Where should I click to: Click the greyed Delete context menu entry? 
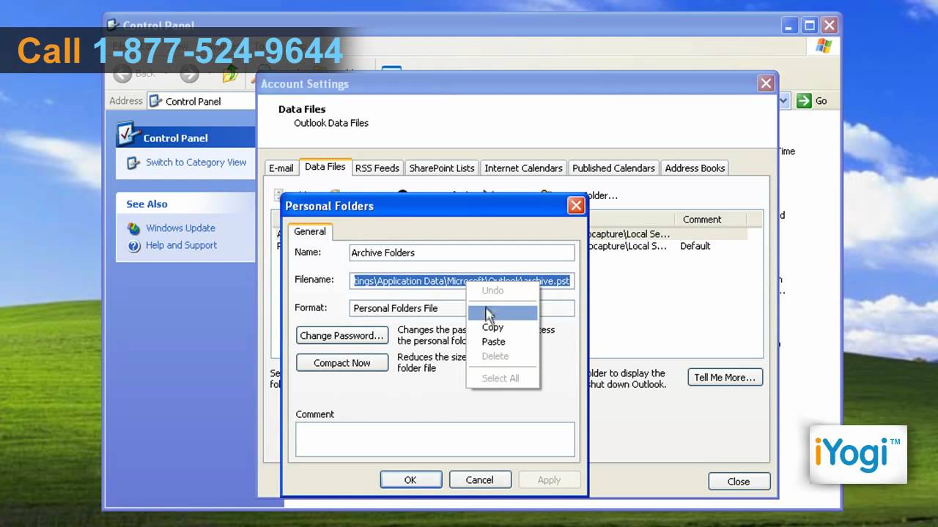[x=503, y=356]
